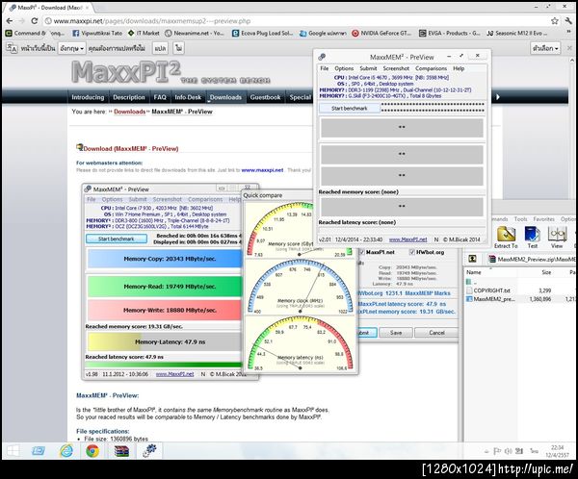Open www.maxxpi.net link in webmaster notice
Image resolution: width=578 pixels, height=479 pixels.
point(262,170)
